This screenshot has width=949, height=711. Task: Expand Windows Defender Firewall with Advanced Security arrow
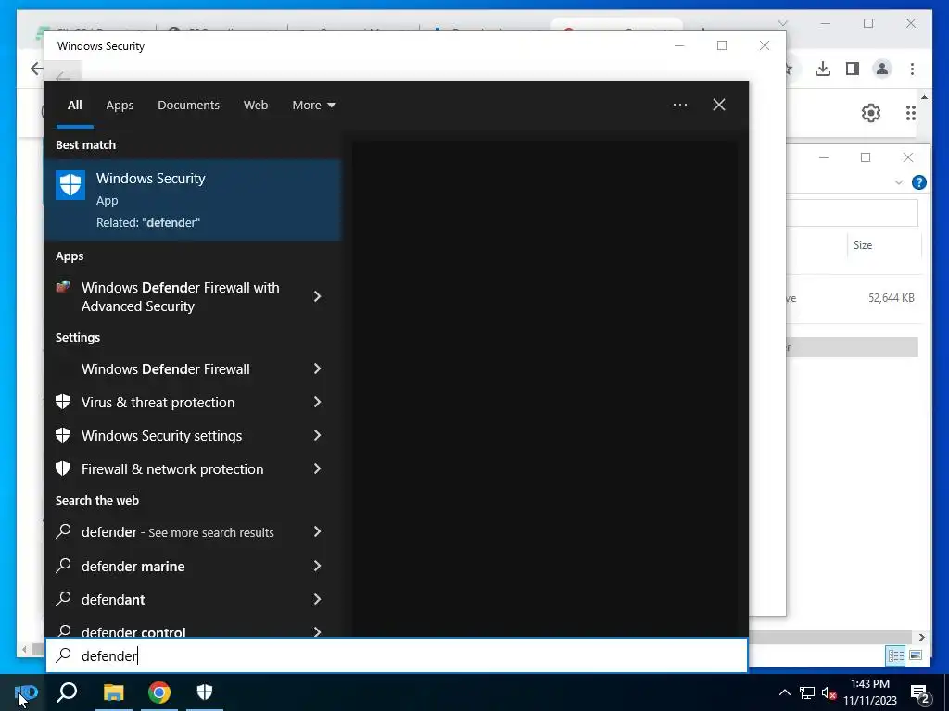[317, 296]
